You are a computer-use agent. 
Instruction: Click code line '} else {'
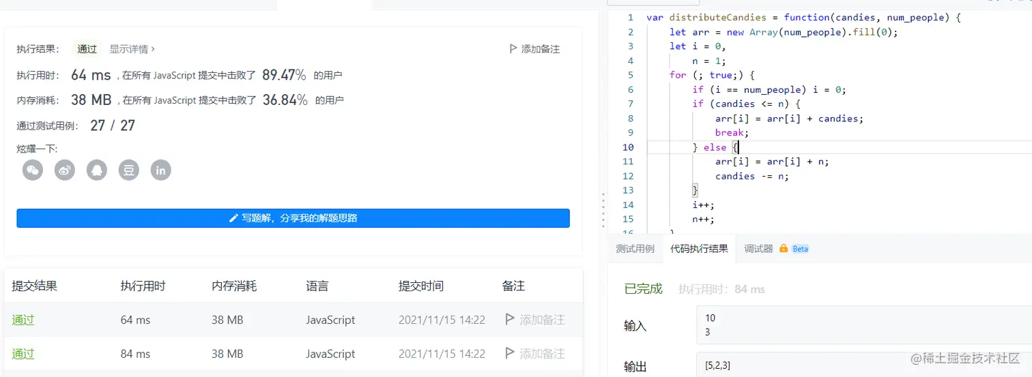point(715,147)
